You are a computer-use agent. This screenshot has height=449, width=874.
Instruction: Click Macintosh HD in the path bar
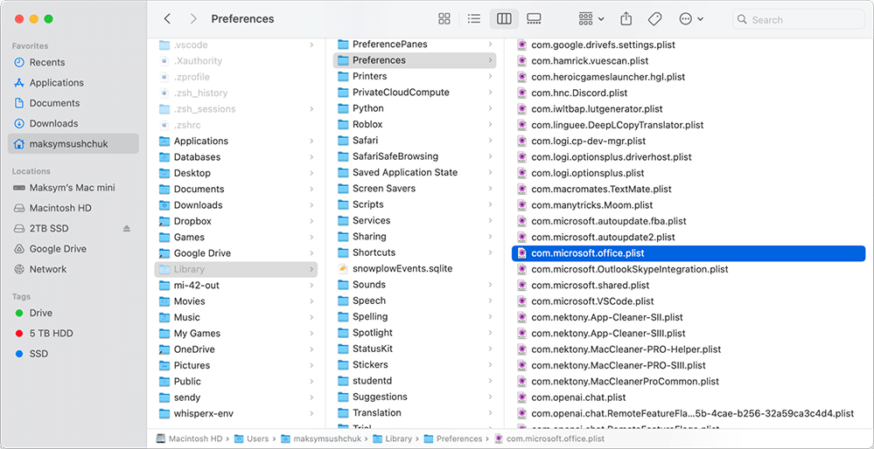click(190, 439)
